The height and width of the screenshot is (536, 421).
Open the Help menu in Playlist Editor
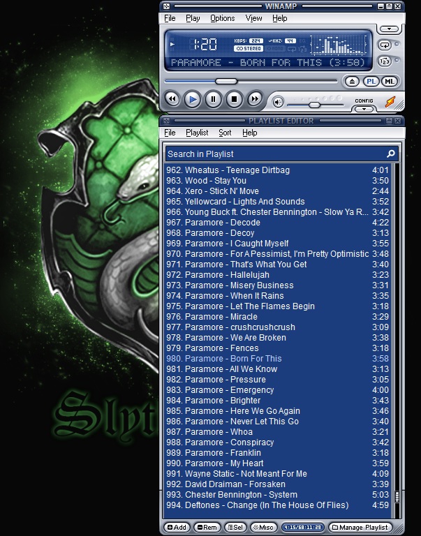(x=249, y=133)
